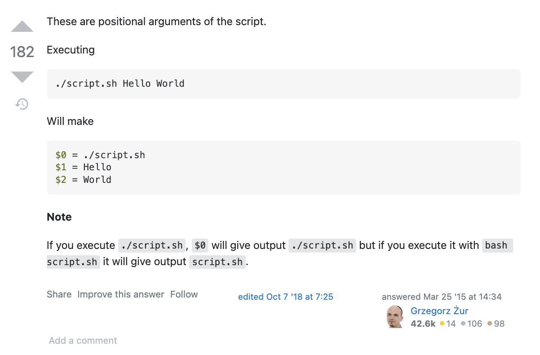
Task: Click the Note heading
Action: coord(59,217)
